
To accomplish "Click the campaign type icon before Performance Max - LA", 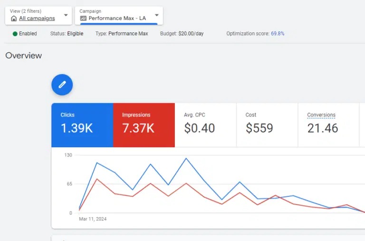I will [x=83, y=19].
